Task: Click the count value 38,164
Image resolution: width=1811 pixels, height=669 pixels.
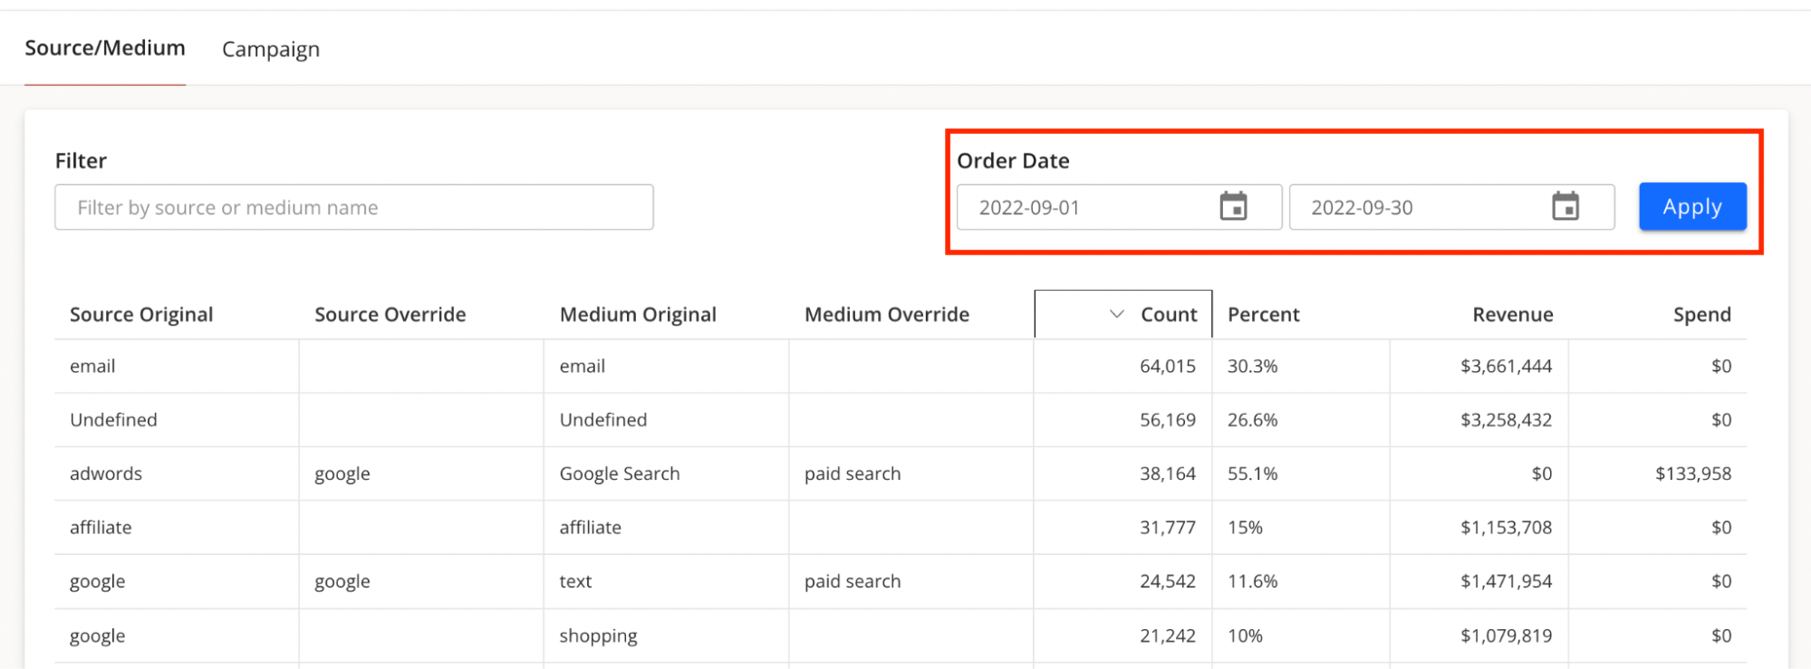Action: pos(1168,473)
